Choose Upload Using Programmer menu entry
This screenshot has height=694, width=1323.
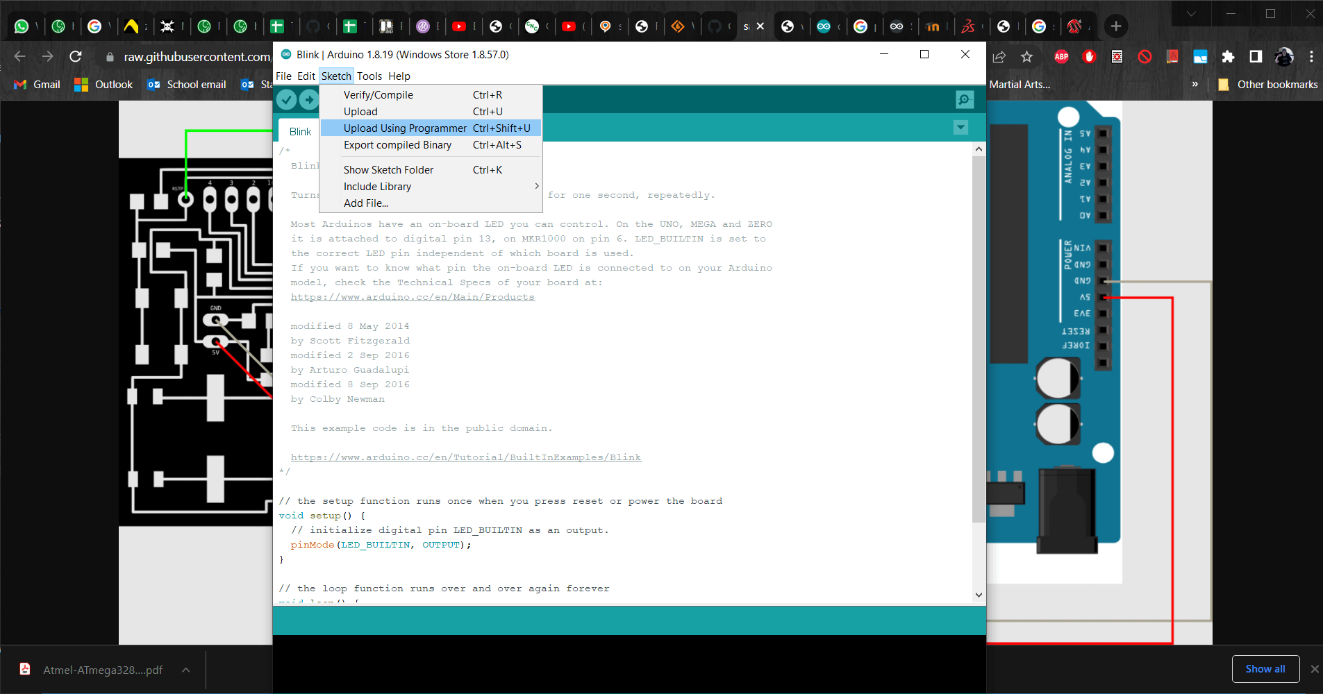431,128
